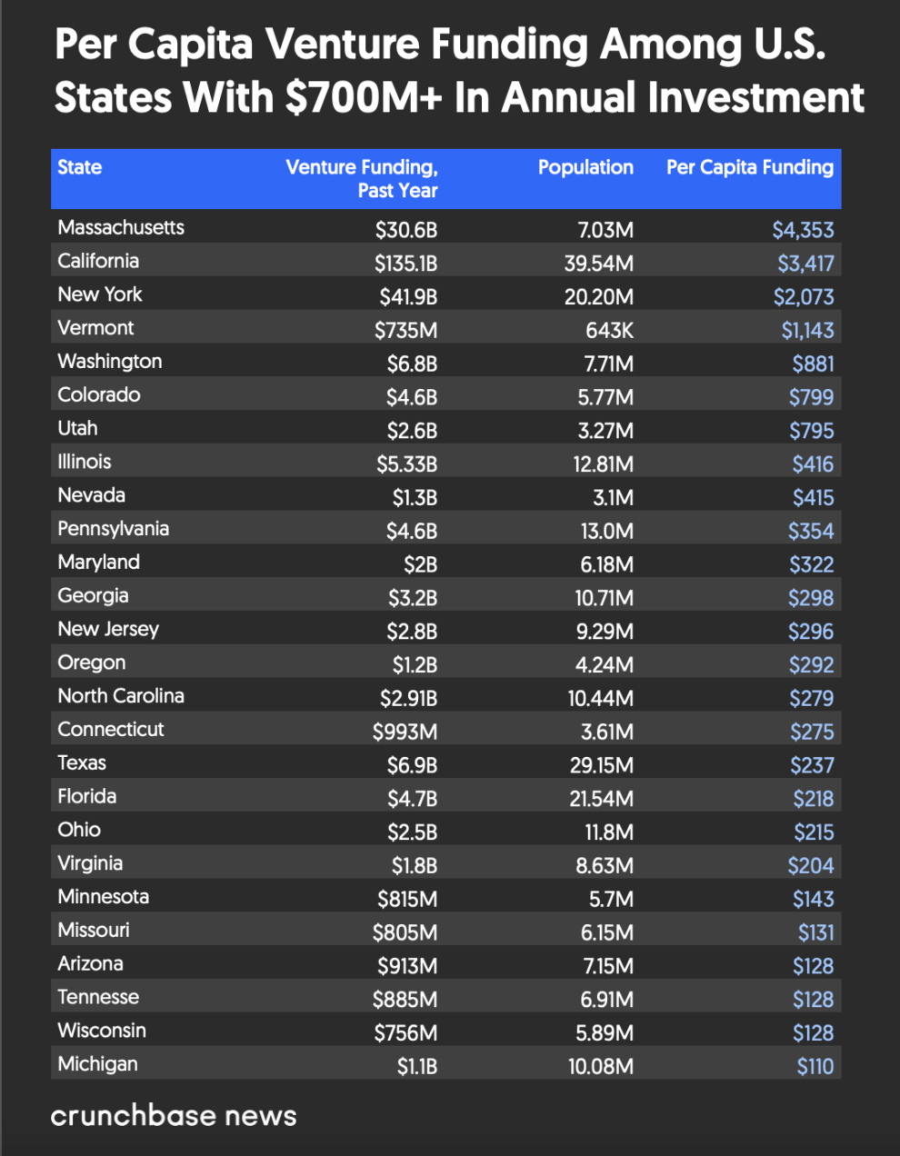Click Georgia's 10.71M population figure
The width and height of the screenshot is (900, 1156).
coord(604,598)
